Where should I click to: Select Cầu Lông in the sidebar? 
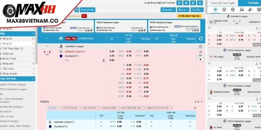coord(18,69)
